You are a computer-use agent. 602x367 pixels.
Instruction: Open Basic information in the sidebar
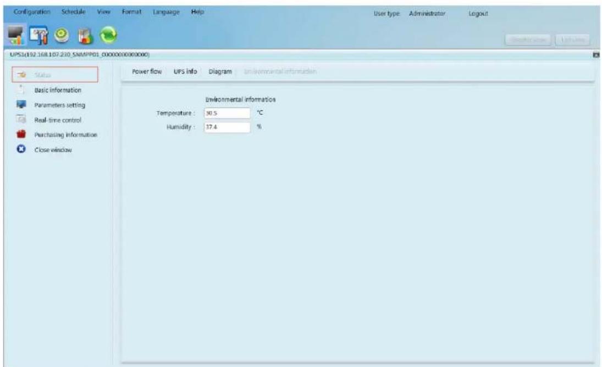(x=58, y=90)
